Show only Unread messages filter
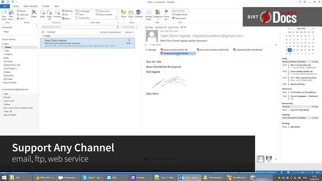This screenshot has height=181, width=322. coord(51,32)
